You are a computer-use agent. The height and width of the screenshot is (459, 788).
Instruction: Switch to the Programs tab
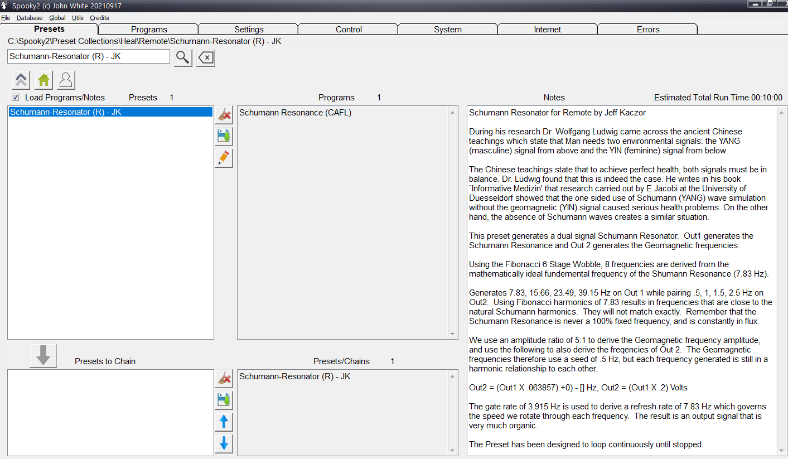149,30
